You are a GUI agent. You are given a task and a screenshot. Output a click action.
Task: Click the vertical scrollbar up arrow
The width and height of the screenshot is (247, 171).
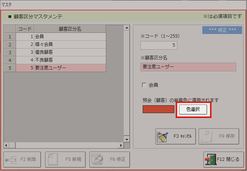click(127, 28)
